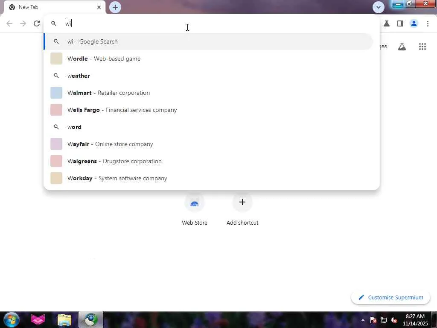Click the Supermium taskbar icon

tap(91, 319)
